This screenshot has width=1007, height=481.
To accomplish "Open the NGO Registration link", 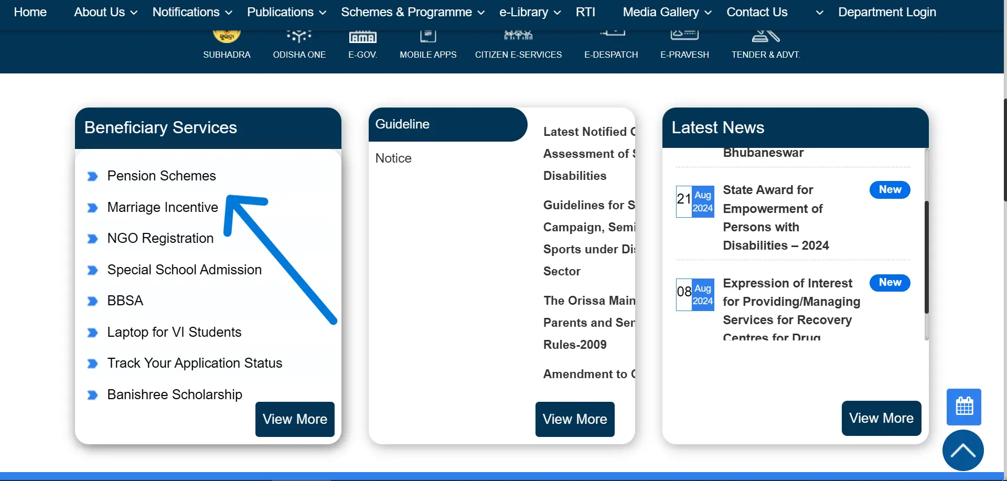I will coord(160,238).
